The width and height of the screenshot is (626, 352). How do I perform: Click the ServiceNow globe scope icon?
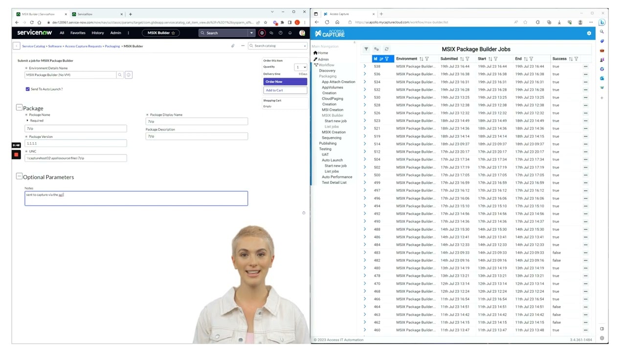point(262,33)
